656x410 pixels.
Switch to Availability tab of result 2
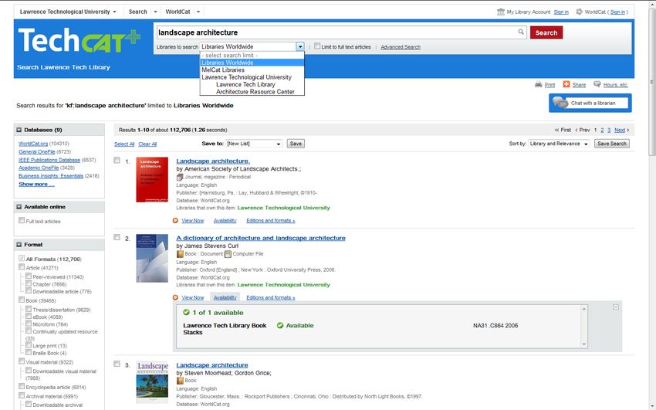click(225, 297)
